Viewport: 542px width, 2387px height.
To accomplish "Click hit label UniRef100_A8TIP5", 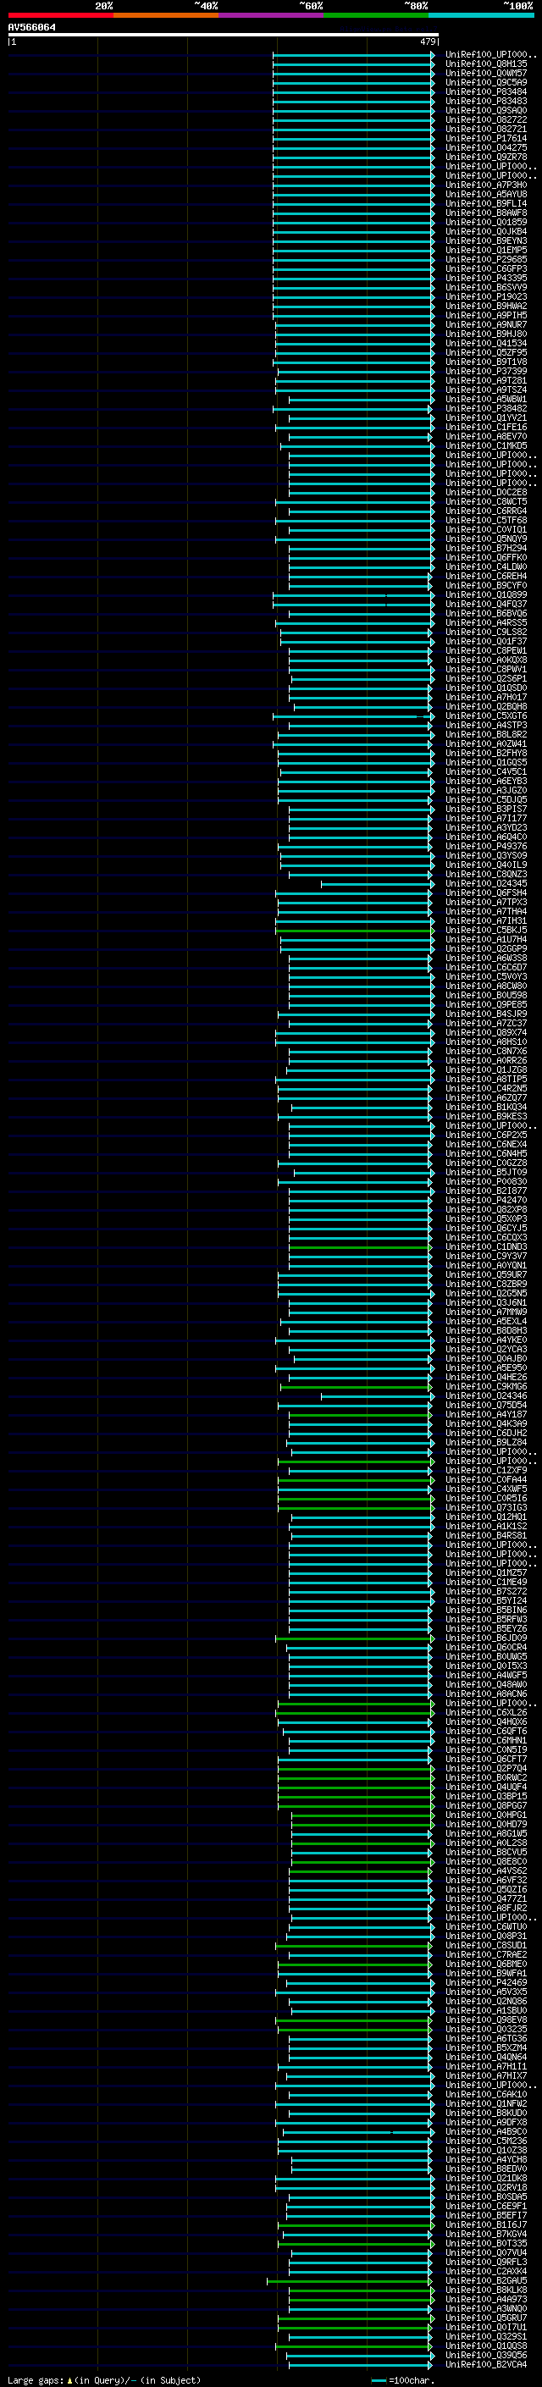I will tap(486, 1080).
